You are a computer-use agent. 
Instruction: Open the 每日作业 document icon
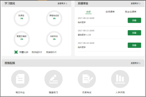click(20, 79)
